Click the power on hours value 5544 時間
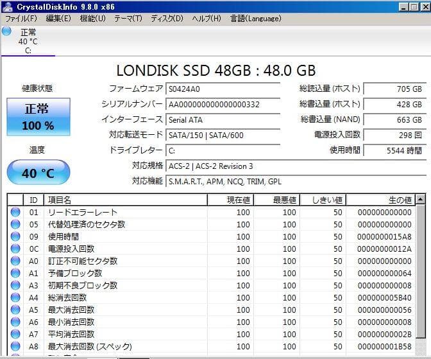The image size is (431, 359). pos(394,150)
